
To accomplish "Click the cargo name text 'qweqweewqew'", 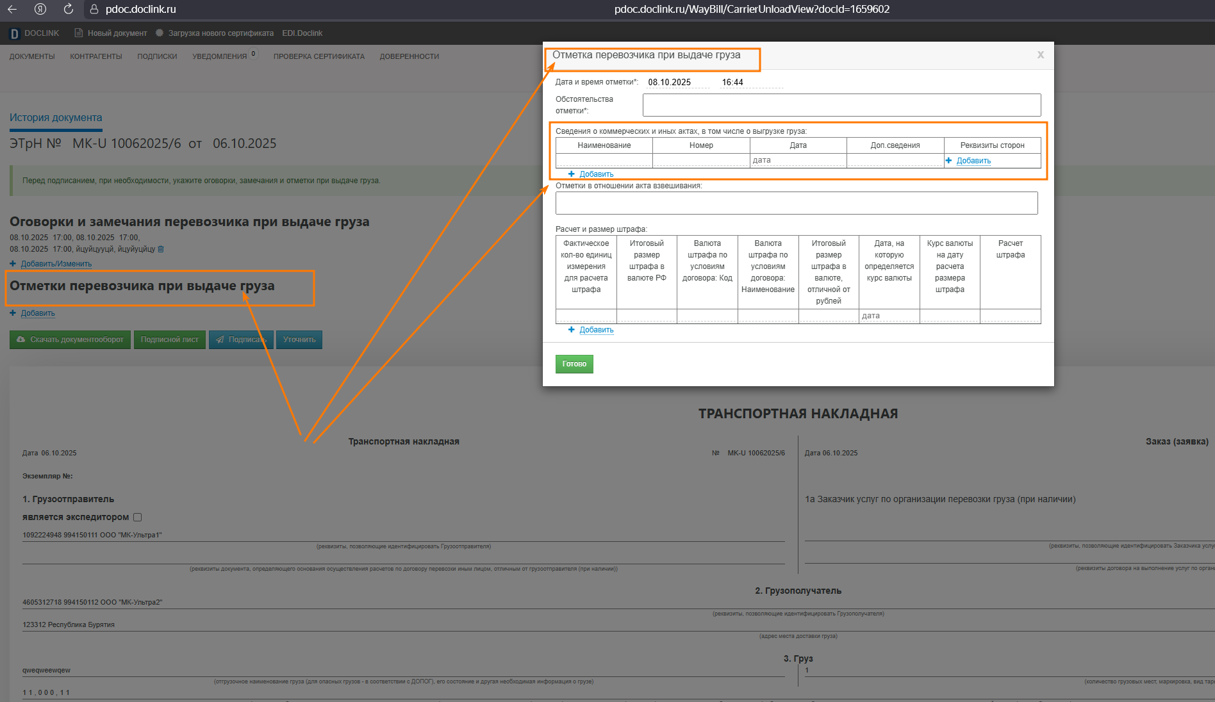I will (x=47, y=671).
